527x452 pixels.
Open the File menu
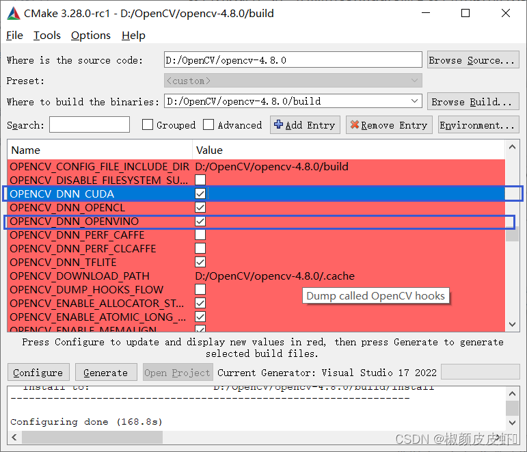click(x=15, y=36)
